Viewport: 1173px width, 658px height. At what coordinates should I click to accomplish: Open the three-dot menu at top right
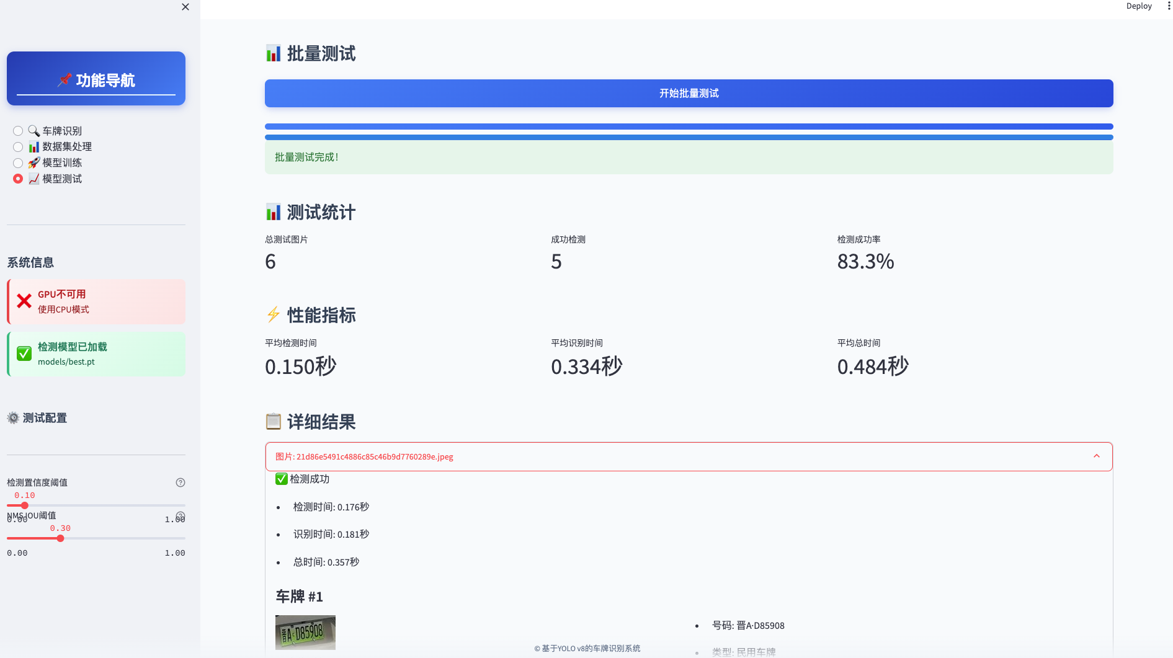click(1170, 6)
